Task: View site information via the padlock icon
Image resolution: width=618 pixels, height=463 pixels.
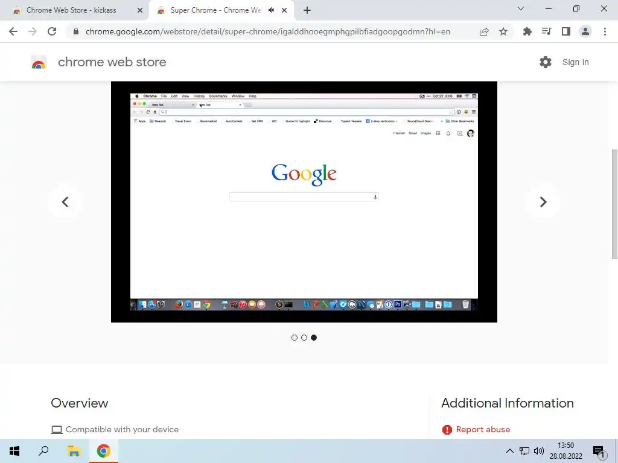Action: click(x=76, y=31)
